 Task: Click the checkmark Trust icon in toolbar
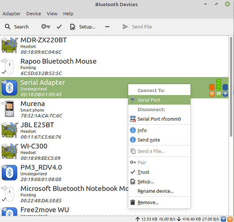point(59,27)
